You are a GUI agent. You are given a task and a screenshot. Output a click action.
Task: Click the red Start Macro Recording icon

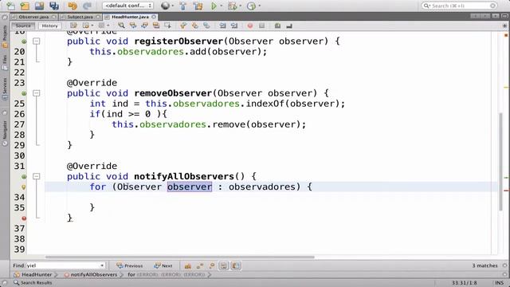[x=249, y=26]
